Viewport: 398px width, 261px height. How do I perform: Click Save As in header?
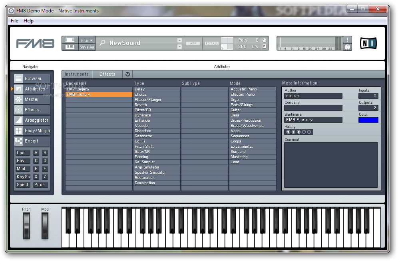pyautogui.click(x=87, y=47)
